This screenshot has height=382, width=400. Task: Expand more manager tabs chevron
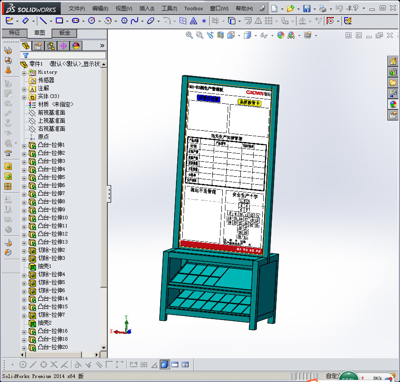102,46
